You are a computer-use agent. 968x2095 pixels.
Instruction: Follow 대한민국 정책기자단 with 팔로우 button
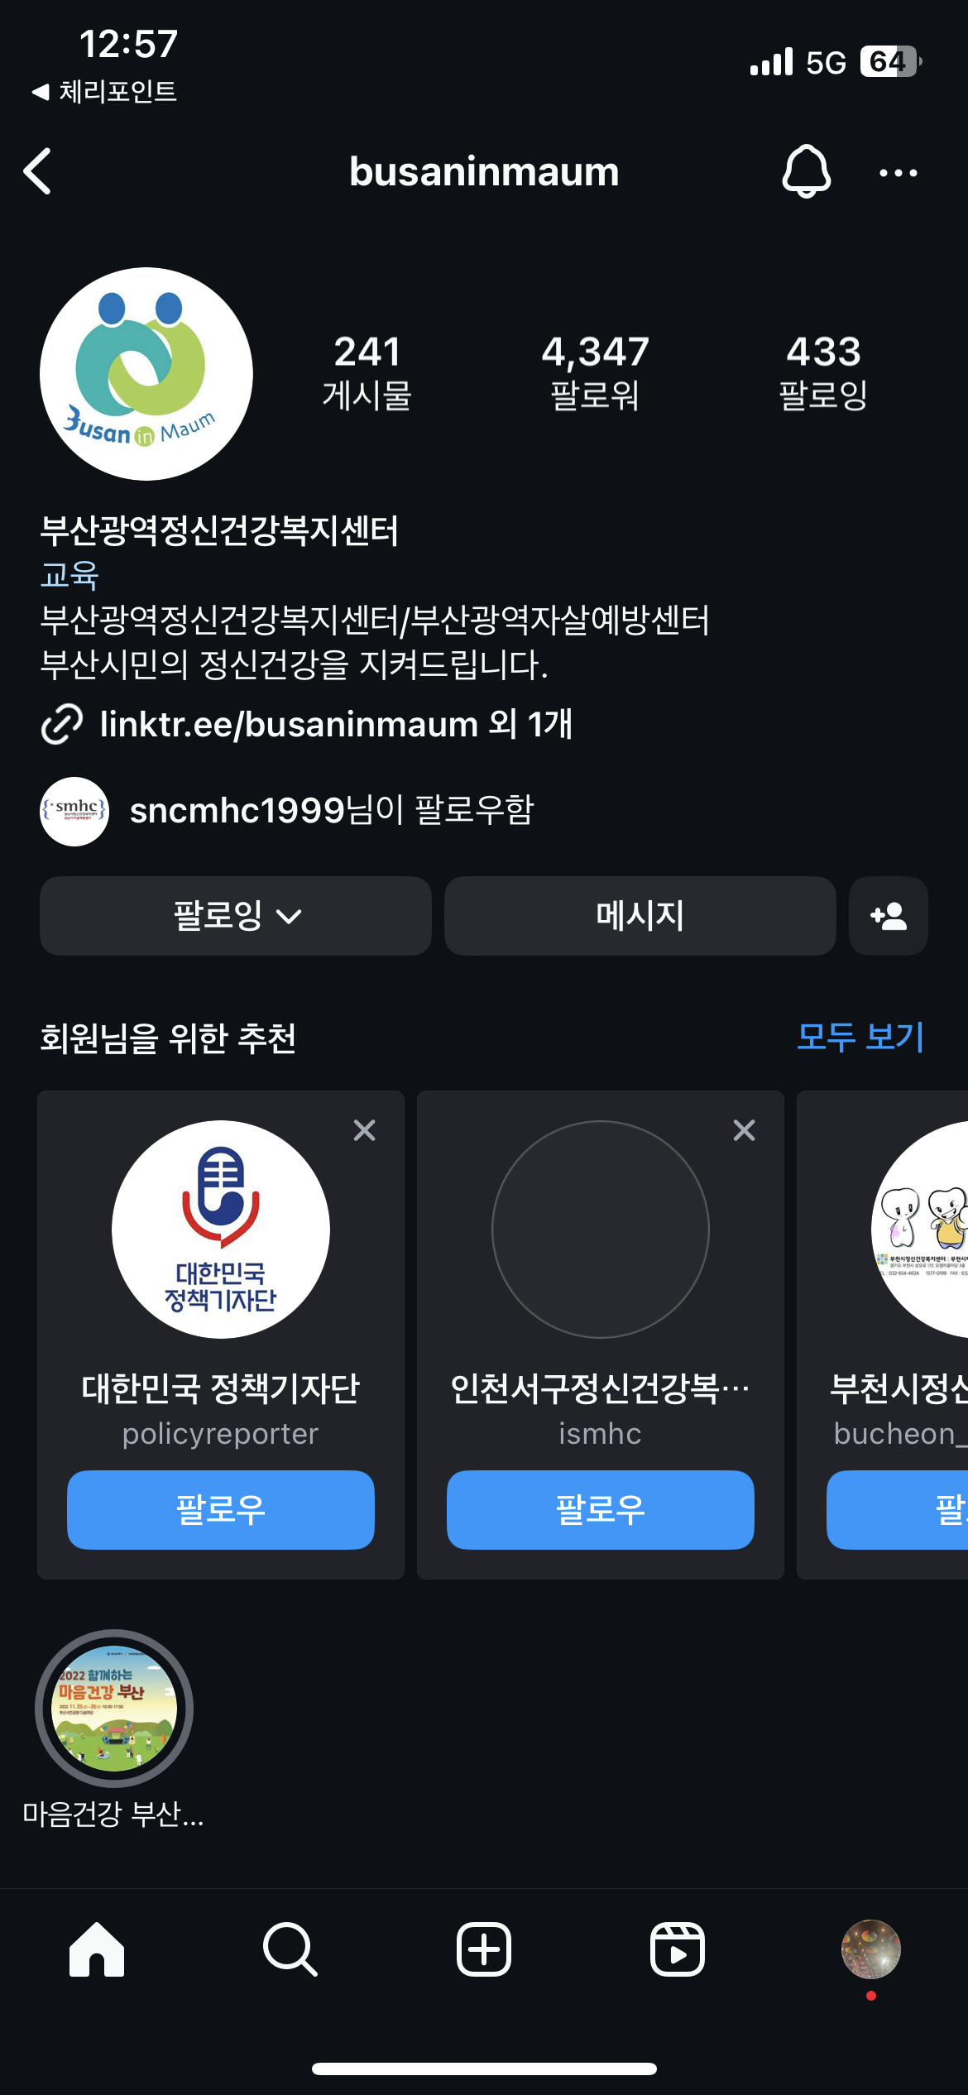[x=221, y=1510]
